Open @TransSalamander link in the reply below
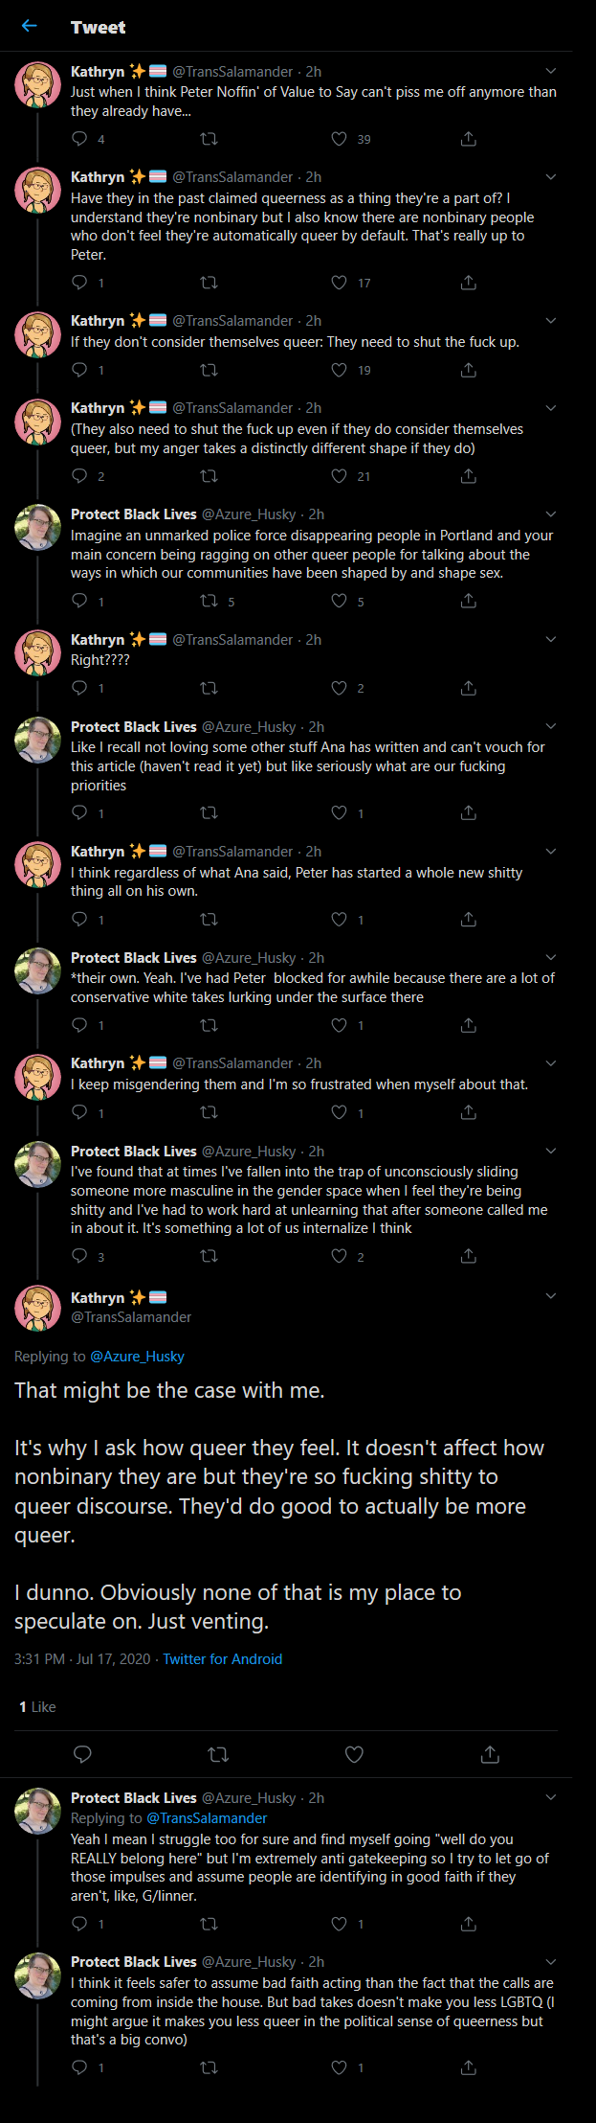 [207, 1818]
